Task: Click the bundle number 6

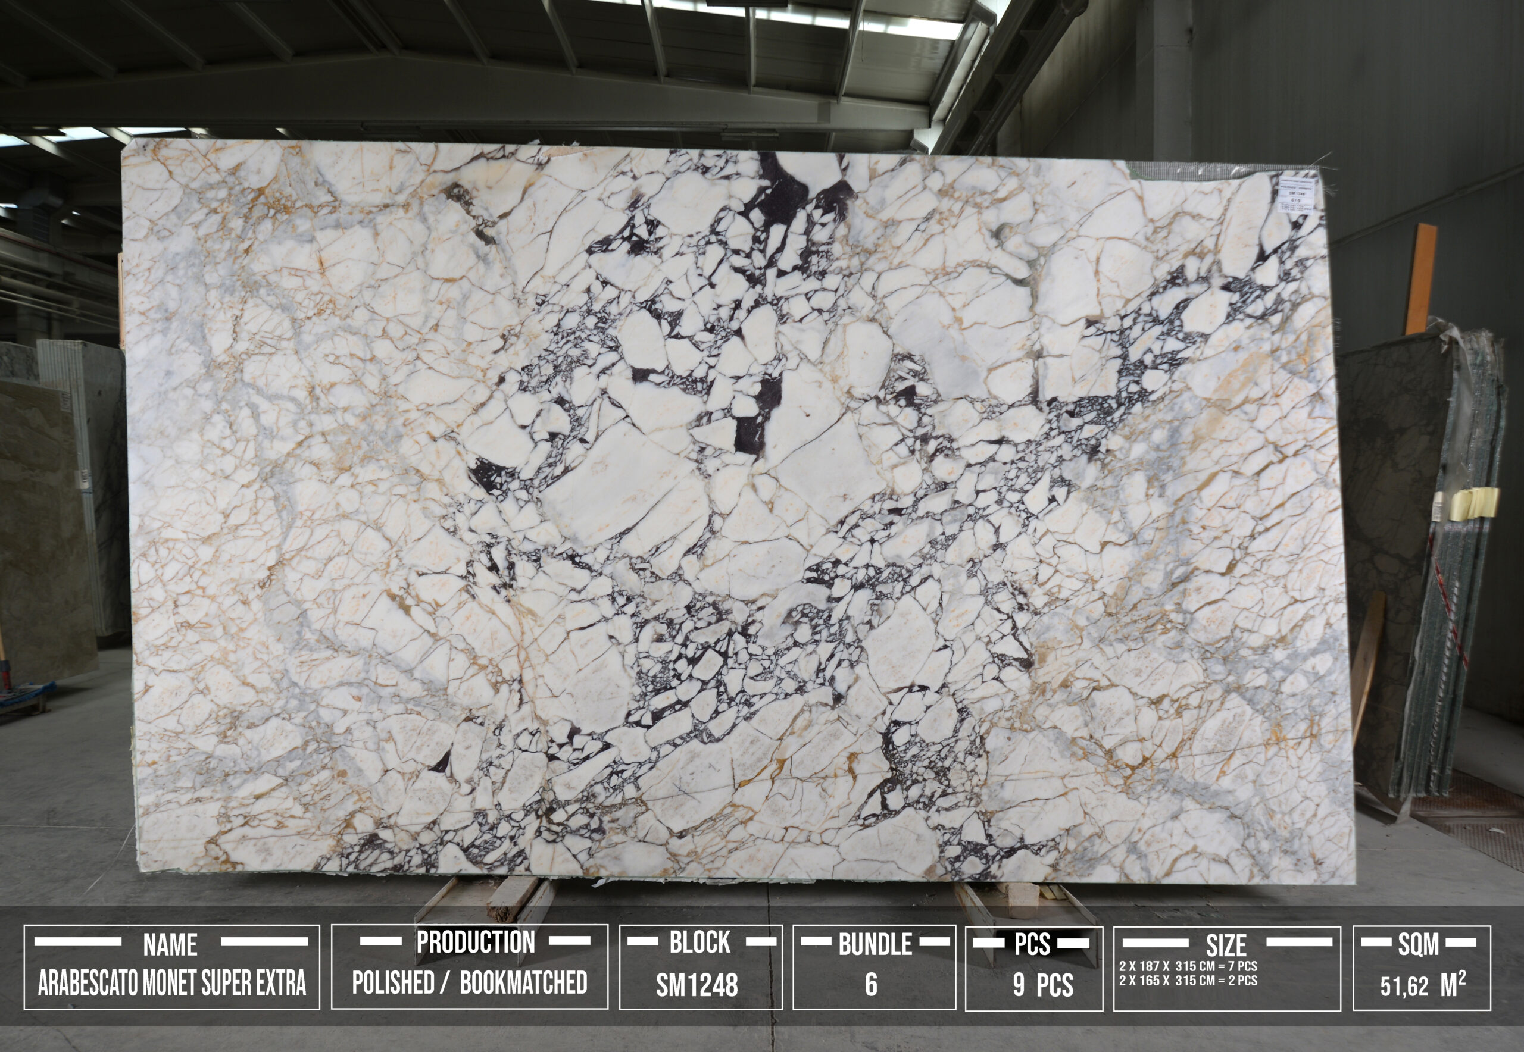Action: (871, 985)
